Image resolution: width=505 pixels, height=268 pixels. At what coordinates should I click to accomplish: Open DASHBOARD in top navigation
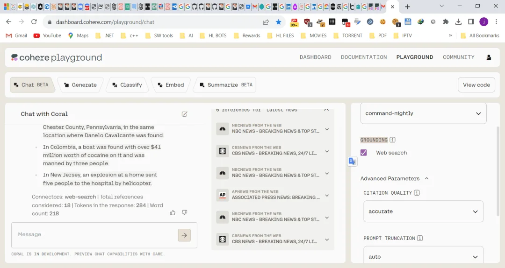point(315,57)
